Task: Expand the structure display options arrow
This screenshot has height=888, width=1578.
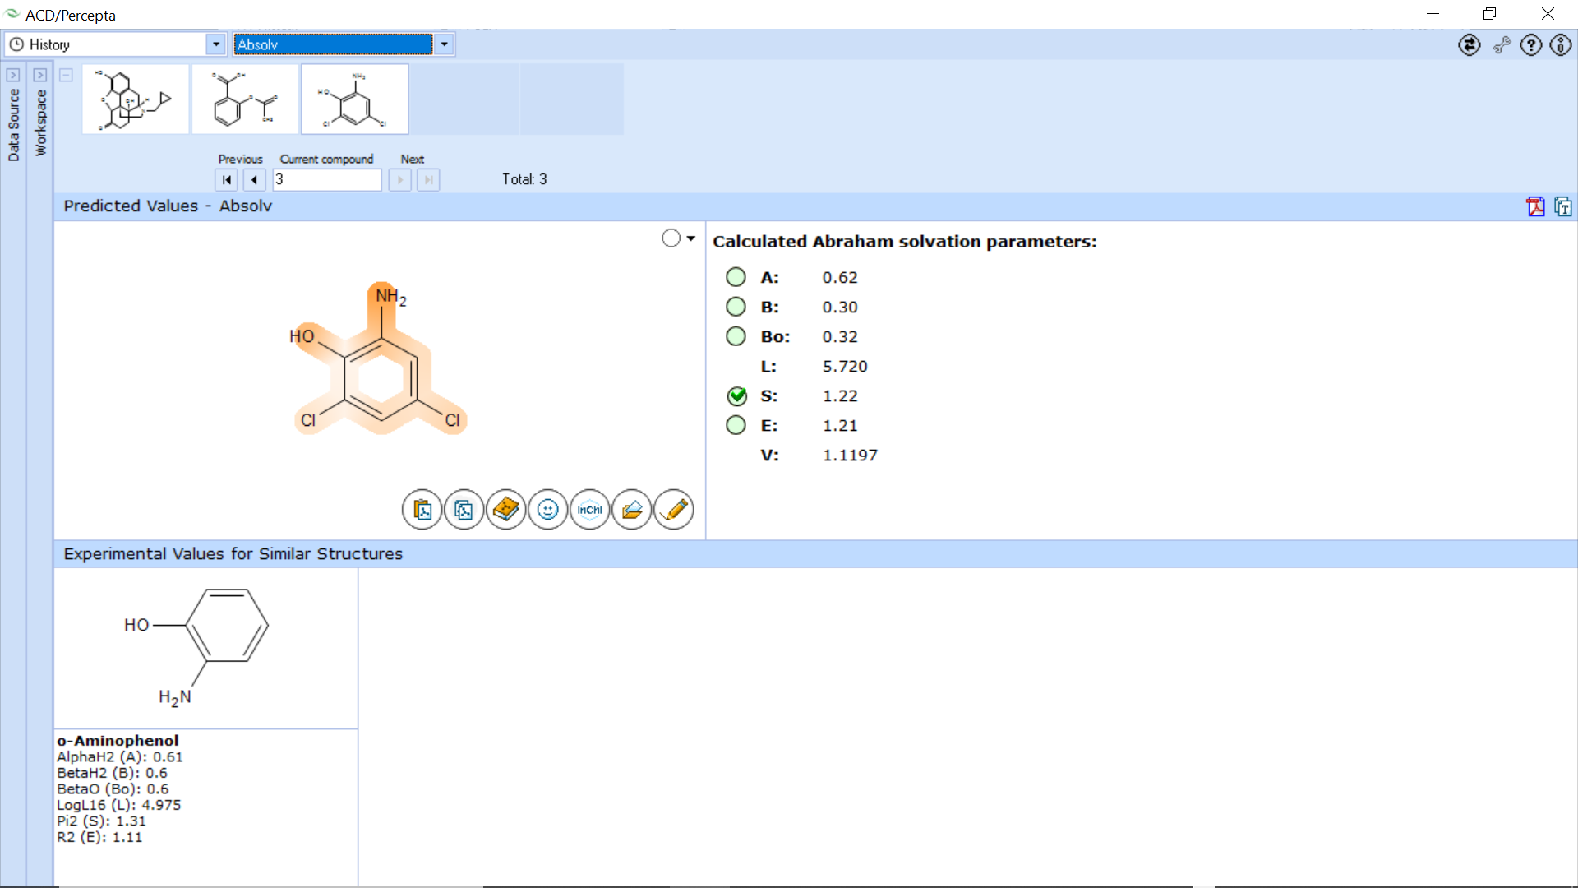Action: click(x=690, y=238)
